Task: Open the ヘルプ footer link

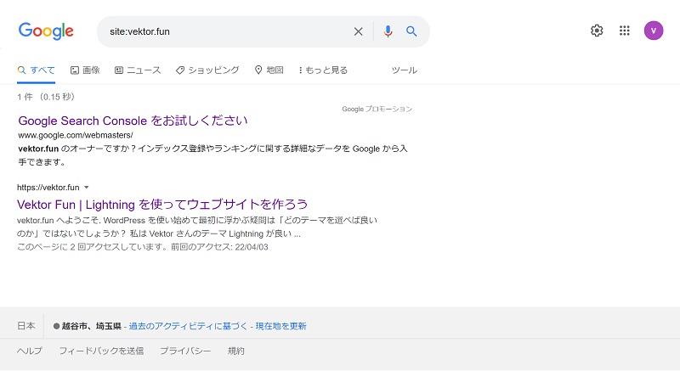Action: tap(30, 351)
